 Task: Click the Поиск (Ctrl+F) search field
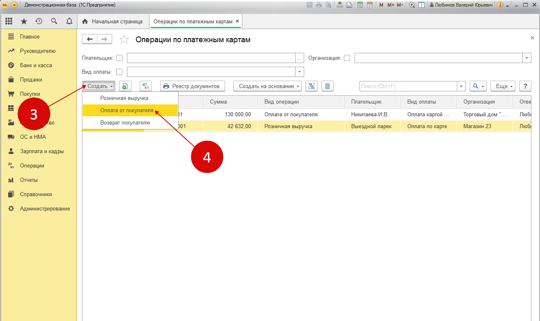pyautogui.click(x=408, y=86)
